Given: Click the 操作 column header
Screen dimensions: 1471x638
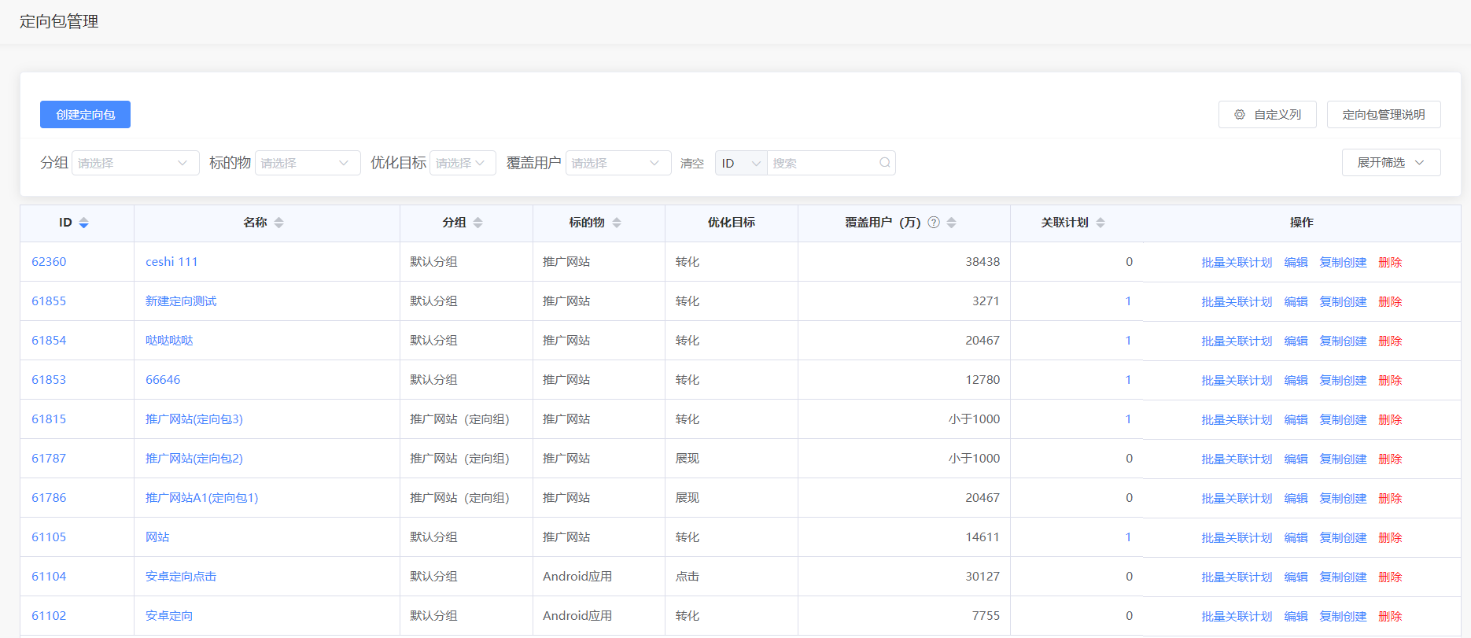Looking at the screenshot, I should pyautogui.click(x=1302, y=223).
